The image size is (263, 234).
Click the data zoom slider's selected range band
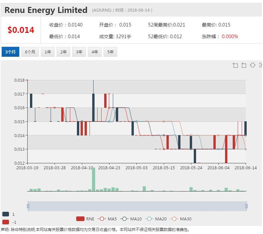pos(137,206)
